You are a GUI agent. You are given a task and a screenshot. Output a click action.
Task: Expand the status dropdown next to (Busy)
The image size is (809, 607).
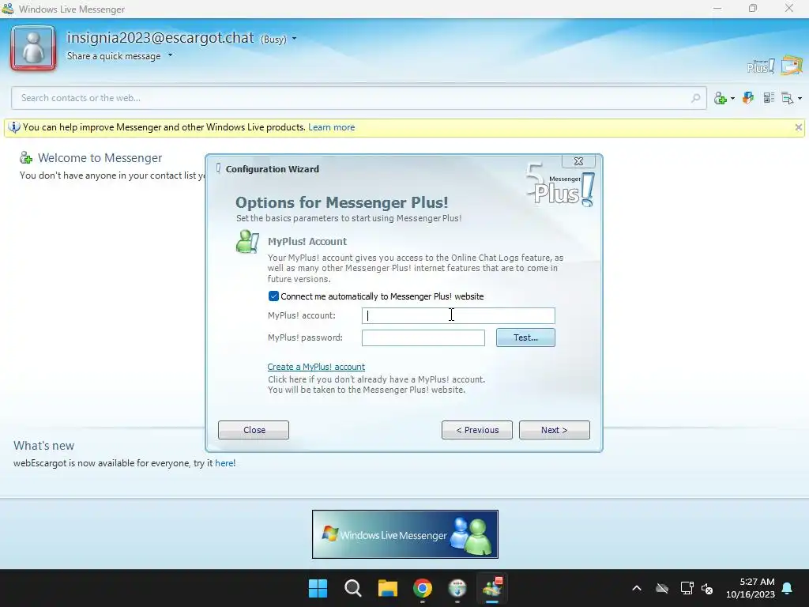tap(294, 39)
